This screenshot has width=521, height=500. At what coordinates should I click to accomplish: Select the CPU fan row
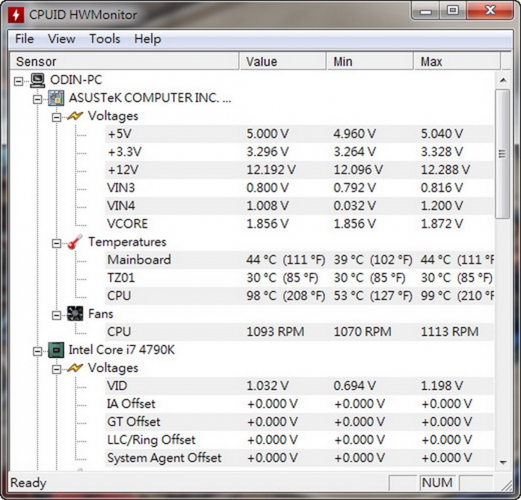[300, 332]
